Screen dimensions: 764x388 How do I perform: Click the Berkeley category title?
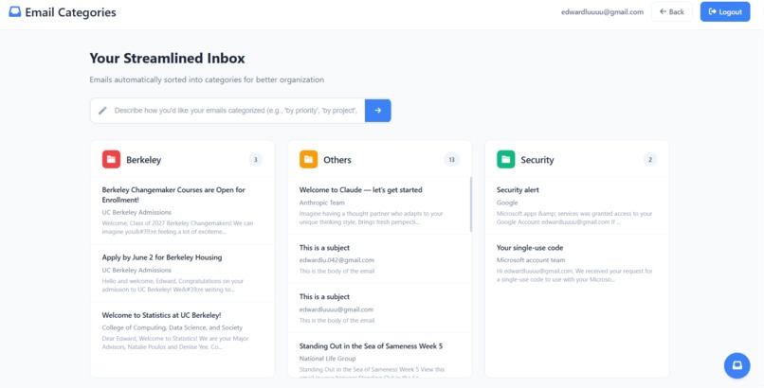144,160
